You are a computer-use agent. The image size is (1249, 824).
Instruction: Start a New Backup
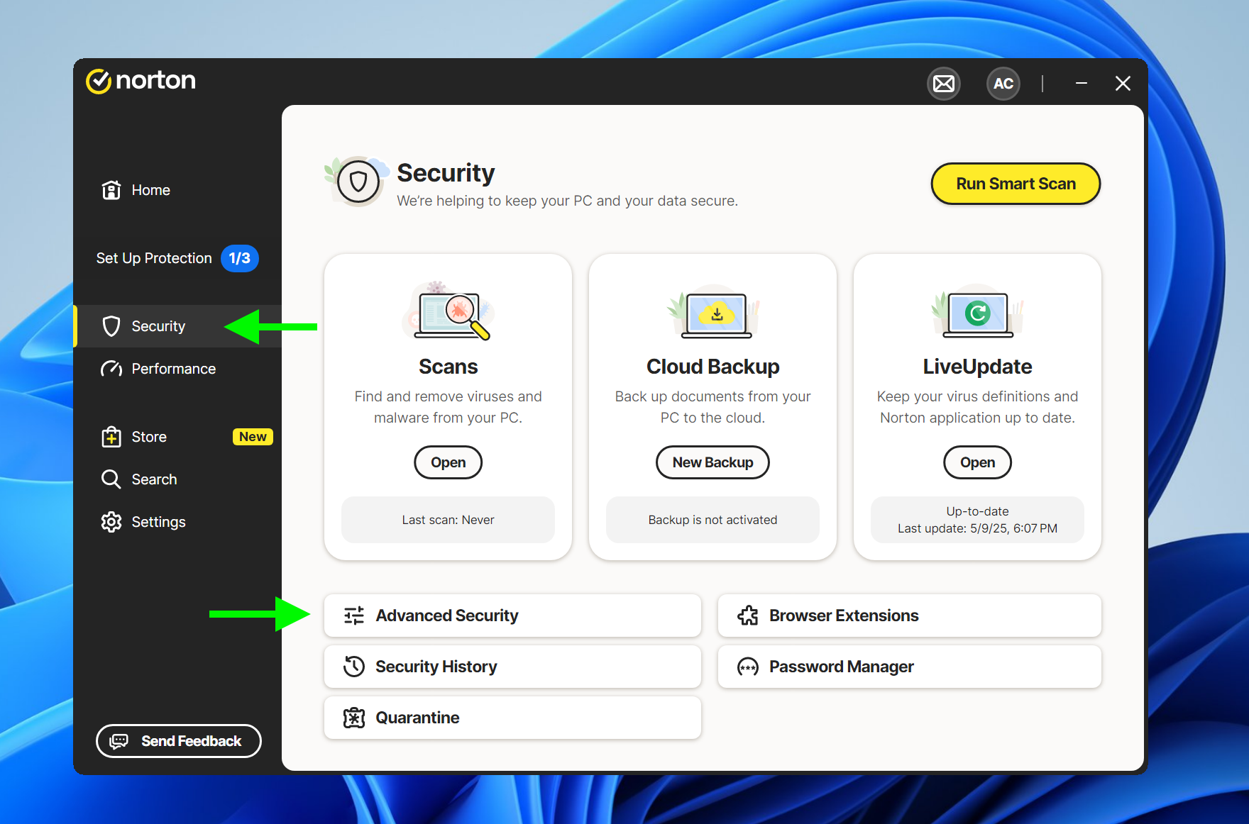pyautogui.click(x=713, y=462)
